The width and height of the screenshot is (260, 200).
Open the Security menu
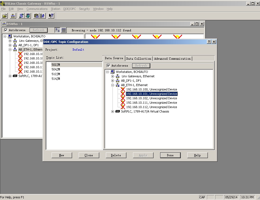point(84,9)
